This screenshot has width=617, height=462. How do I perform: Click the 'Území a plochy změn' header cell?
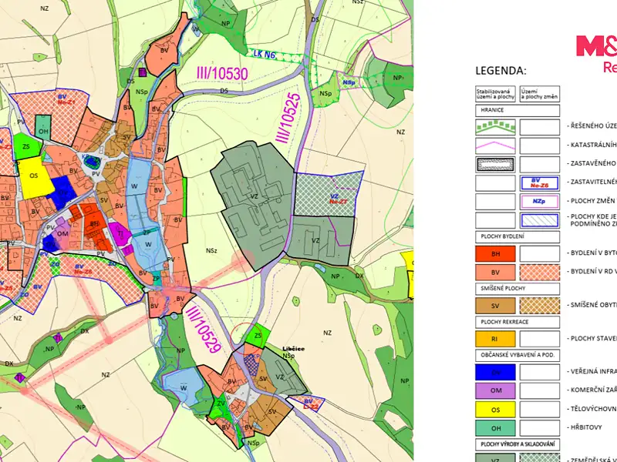click(539, 94)
